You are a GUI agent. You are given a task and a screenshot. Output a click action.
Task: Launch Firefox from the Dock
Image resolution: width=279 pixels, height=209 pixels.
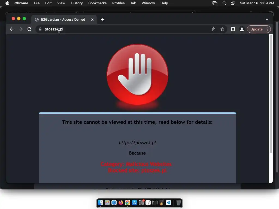click(121, 202)
